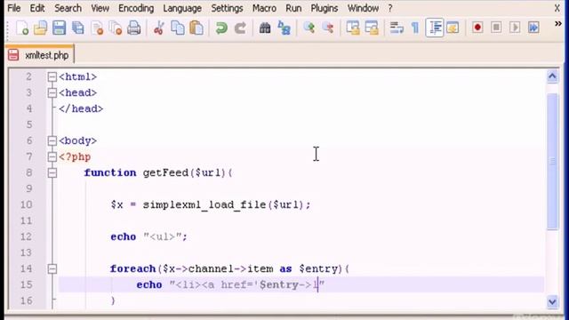Viewport: 569px width, 320px height.
Task: Click the user-defined language icon
Action: (453, 28)
